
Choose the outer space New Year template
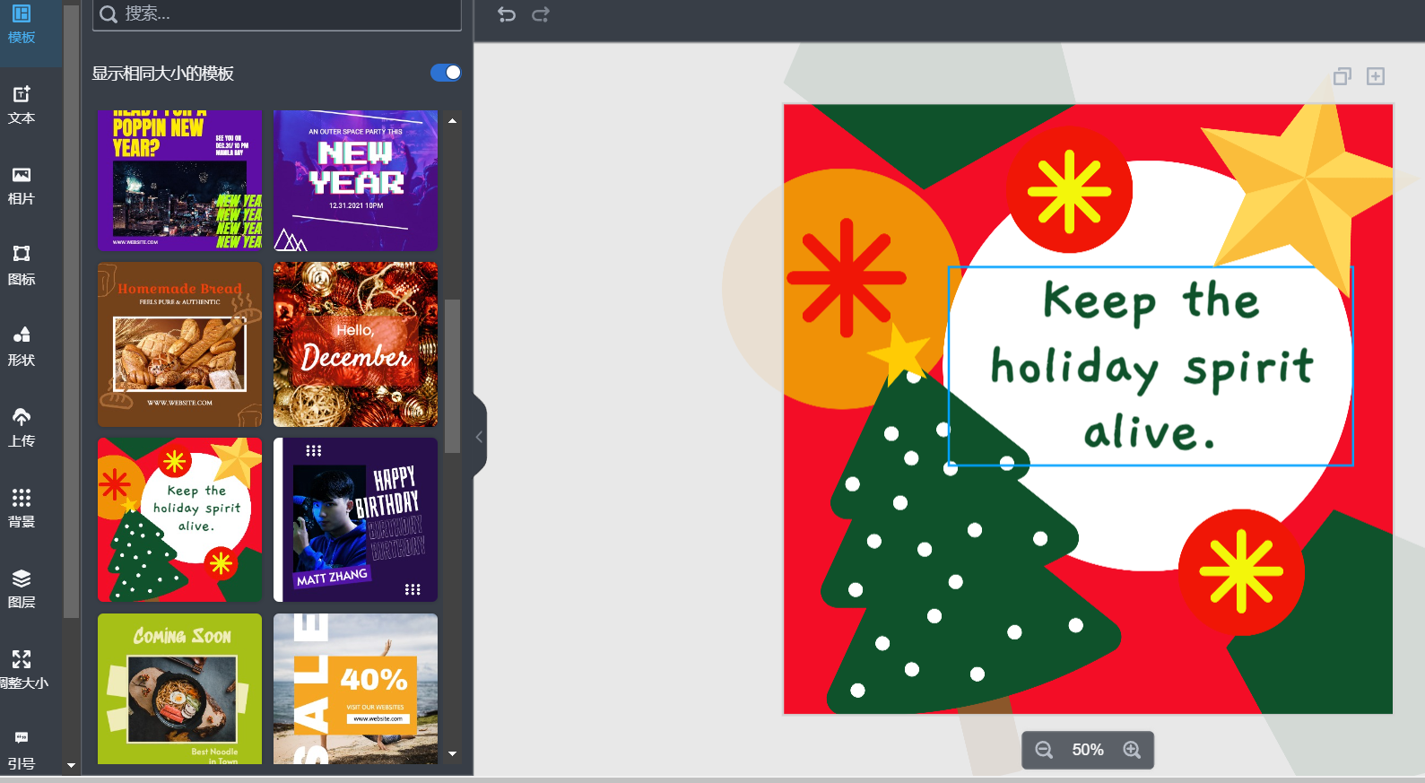tap(355, 180)
